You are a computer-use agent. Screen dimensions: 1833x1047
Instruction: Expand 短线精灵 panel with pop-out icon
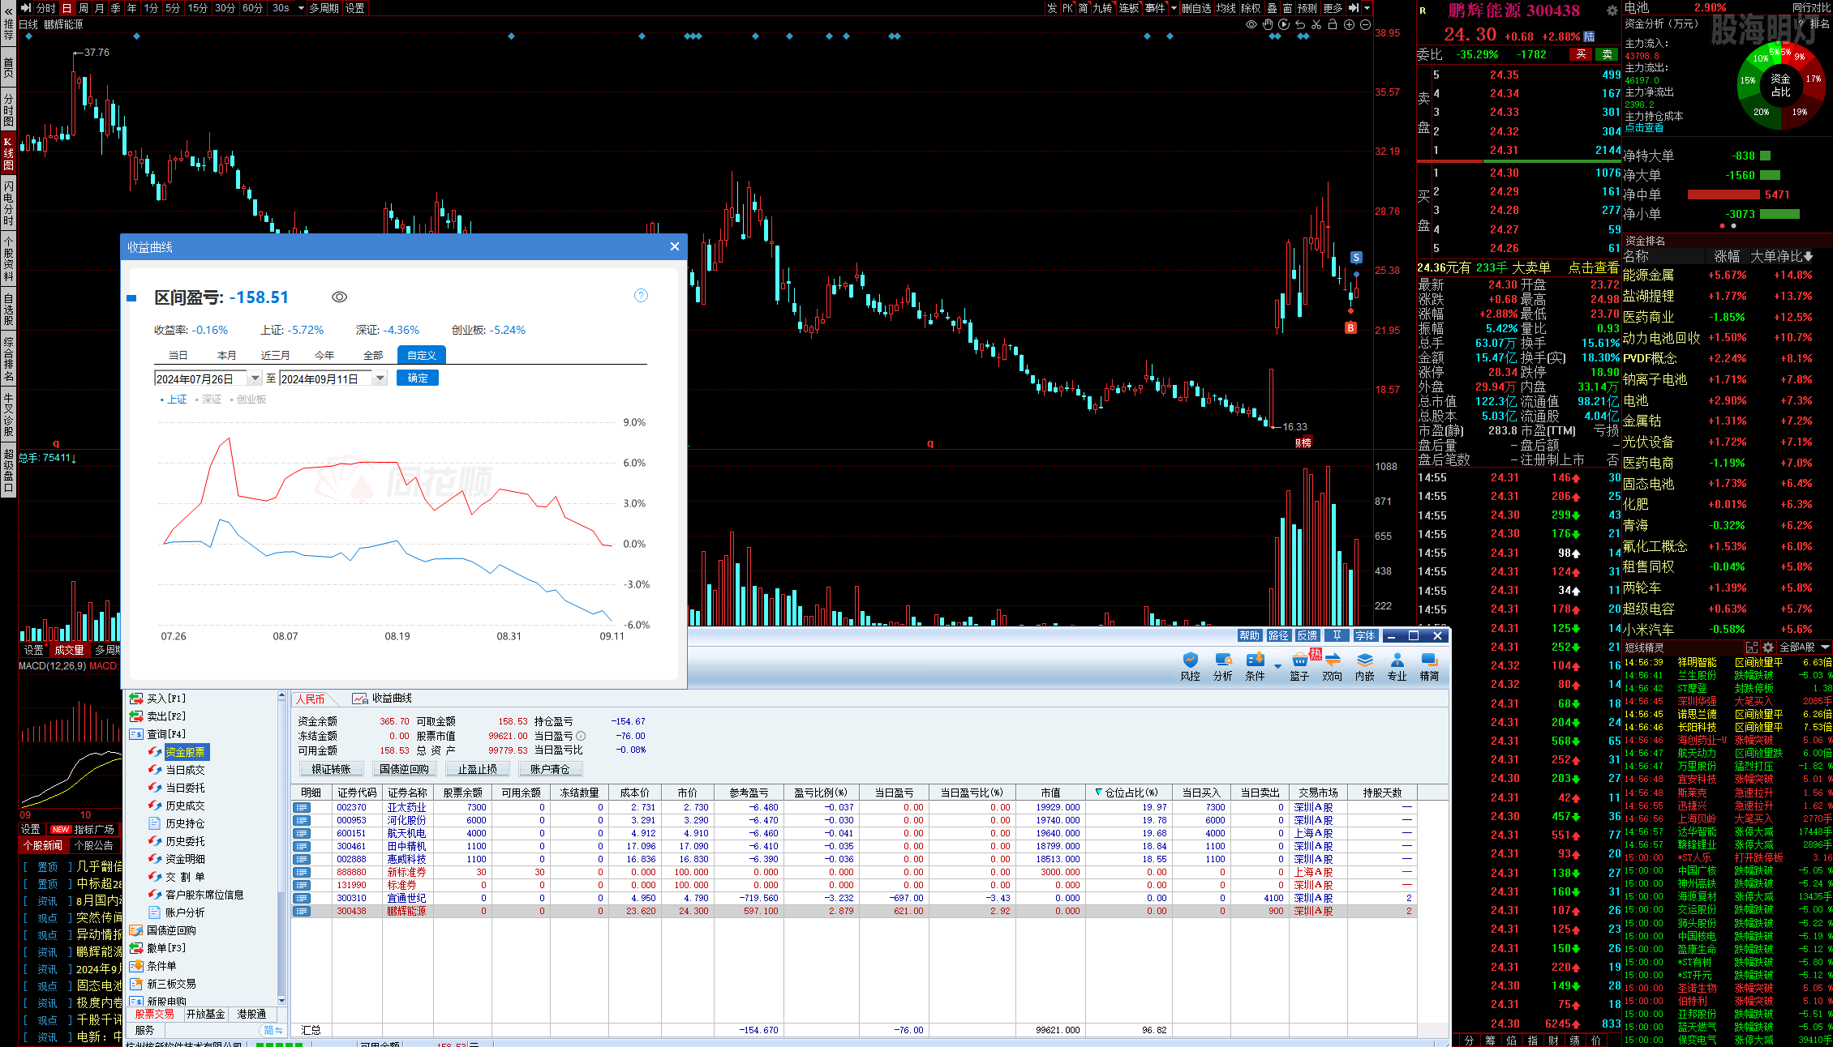coord(1752,647)
